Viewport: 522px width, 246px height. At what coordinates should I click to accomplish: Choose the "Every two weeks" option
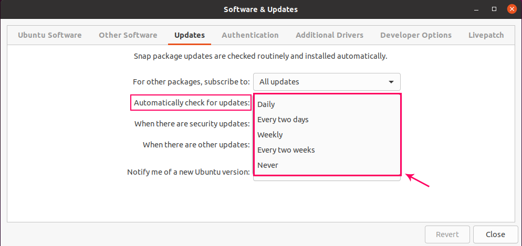tap(286, 150)
